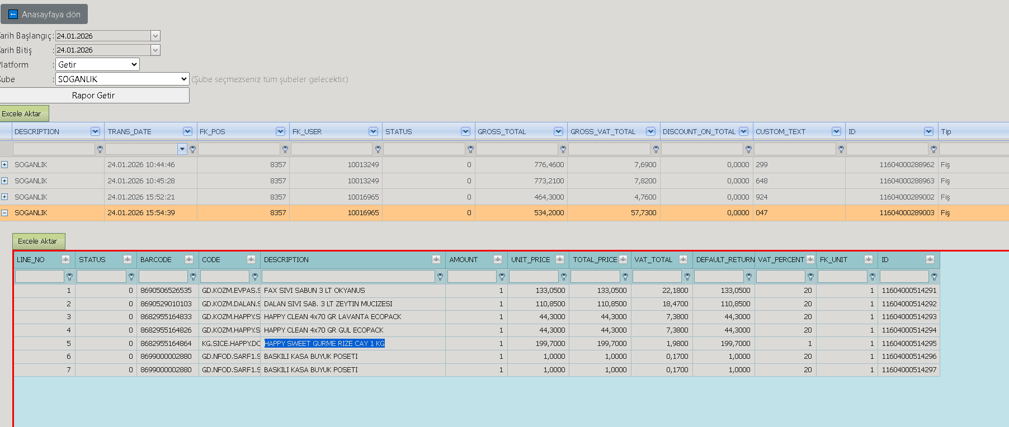This screenshot has width=1009, height=427.
Task: Open the Tarih Başlangıç date picker arrow
Action: [x=155, y=36]
